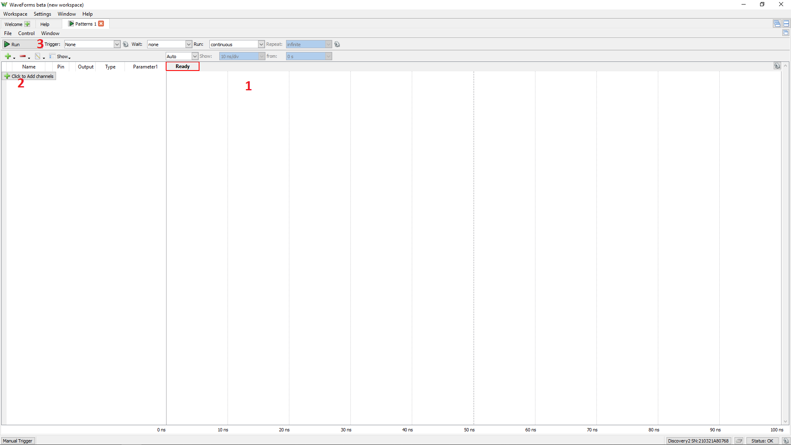Expand the Repeat infinite dropdown
791x445 pixels.
click(x=328, y=45)
